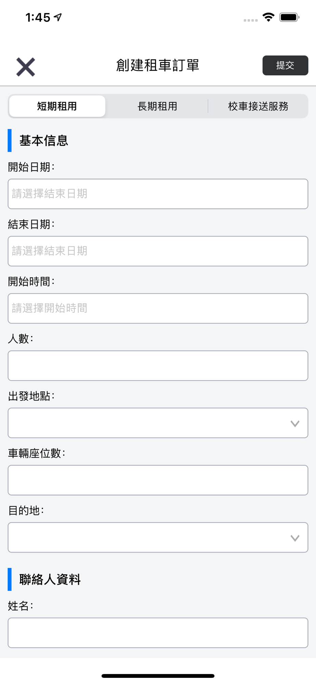Tap the location arrow icon near clock

tap(58, 17)
